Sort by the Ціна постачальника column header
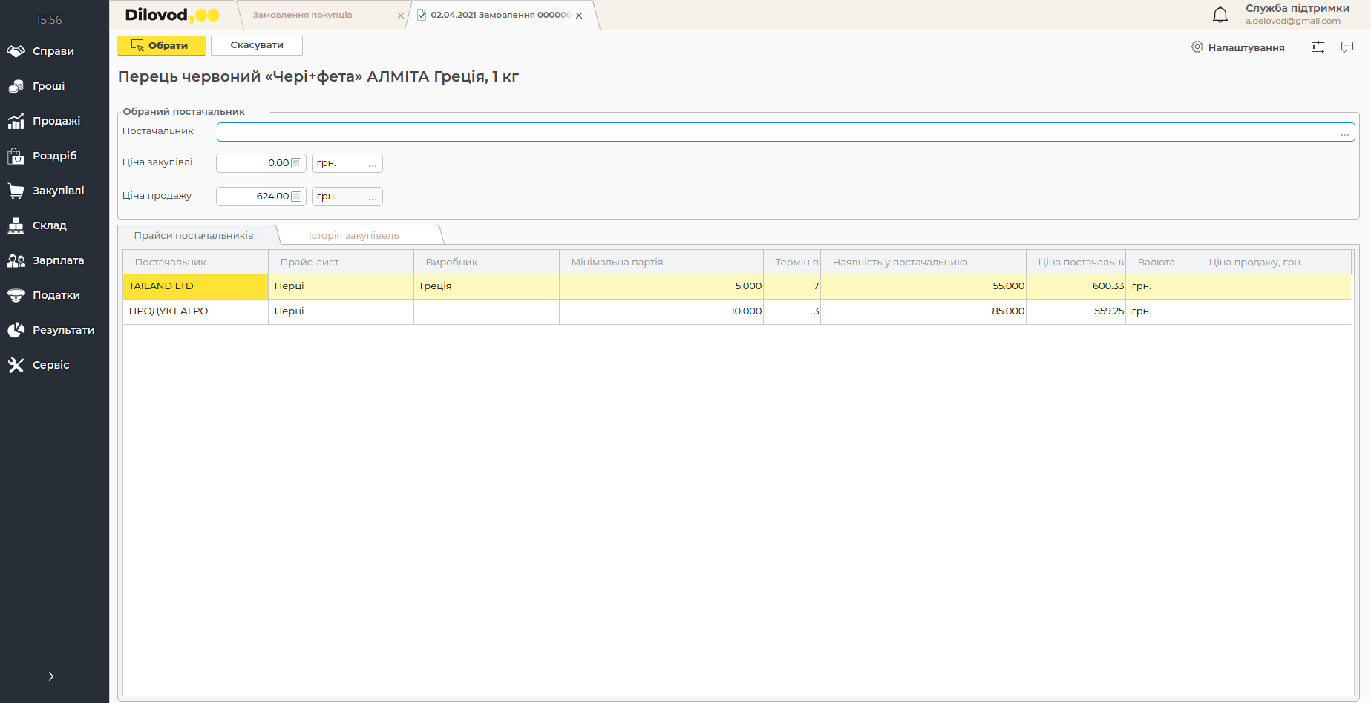This screenshot has height=703, width=1371. 1079,263
